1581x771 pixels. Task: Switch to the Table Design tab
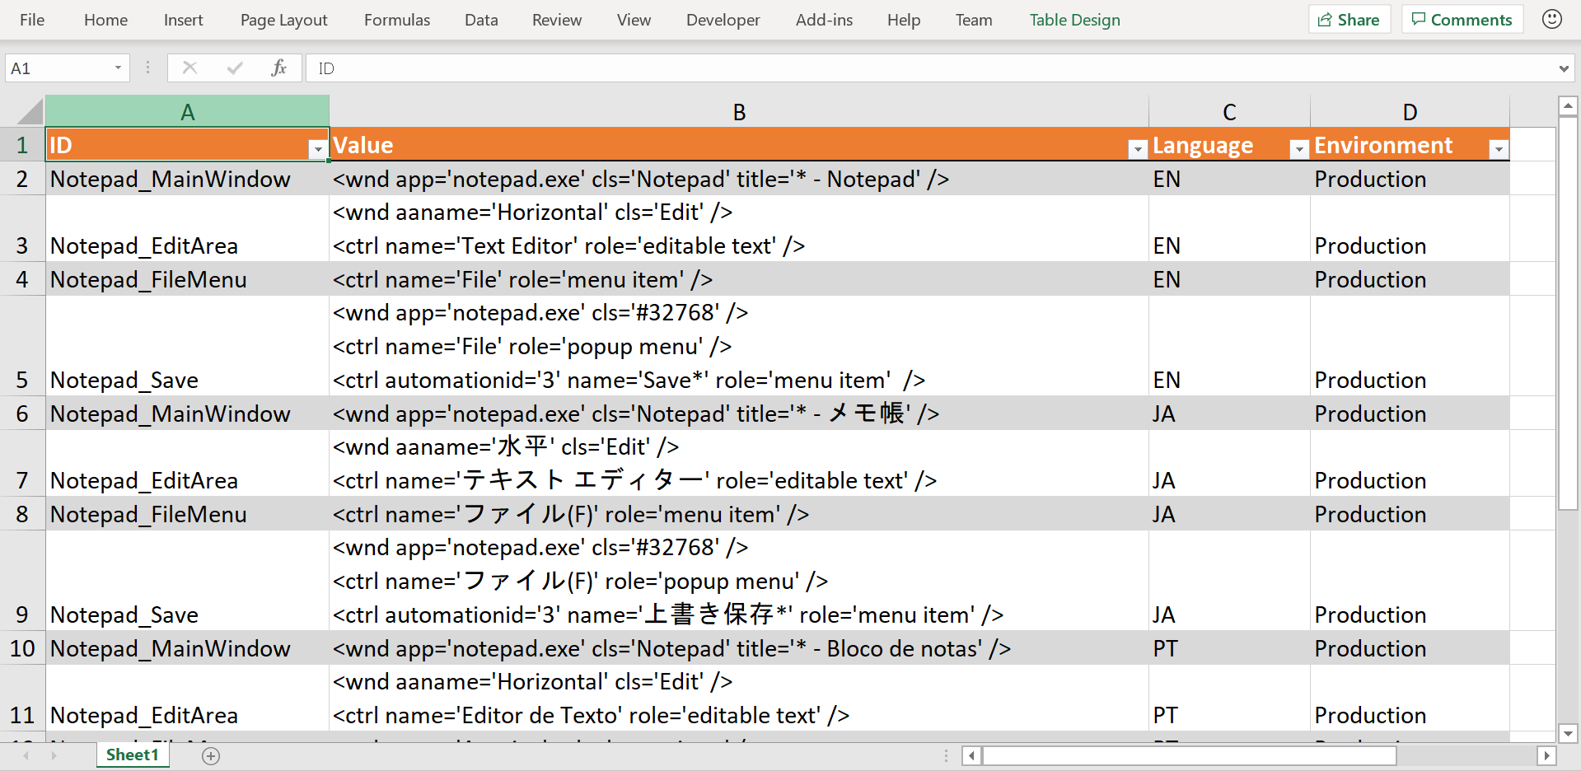1074,20
